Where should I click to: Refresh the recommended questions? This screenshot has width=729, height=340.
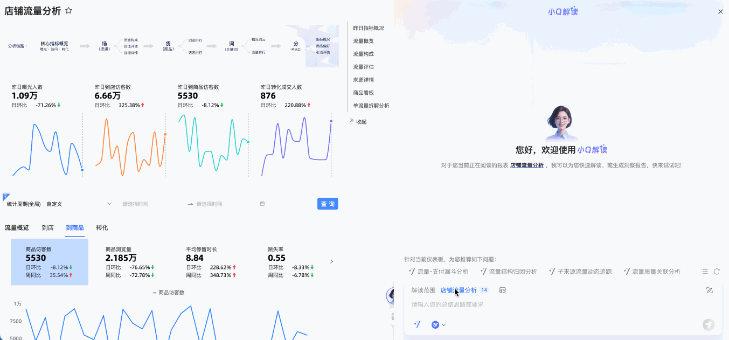tap(717, 272)
